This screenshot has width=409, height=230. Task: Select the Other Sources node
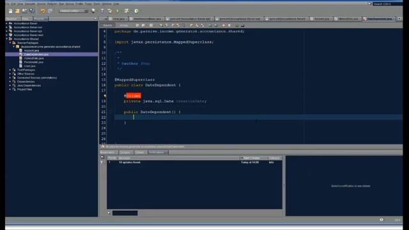26,74
